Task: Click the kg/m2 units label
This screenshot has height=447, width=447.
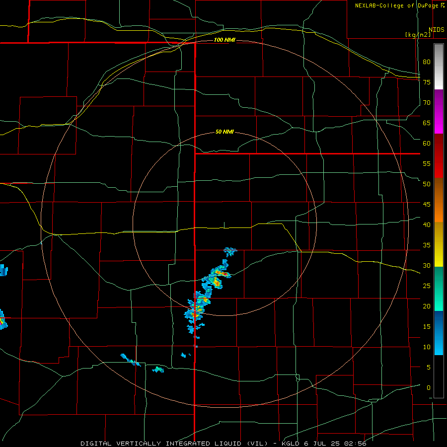Action: tap(418, 35)
